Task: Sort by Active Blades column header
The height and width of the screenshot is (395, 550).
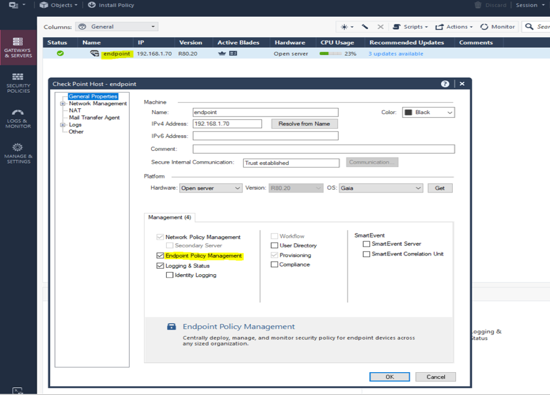Action: click(x=238, y=42)
